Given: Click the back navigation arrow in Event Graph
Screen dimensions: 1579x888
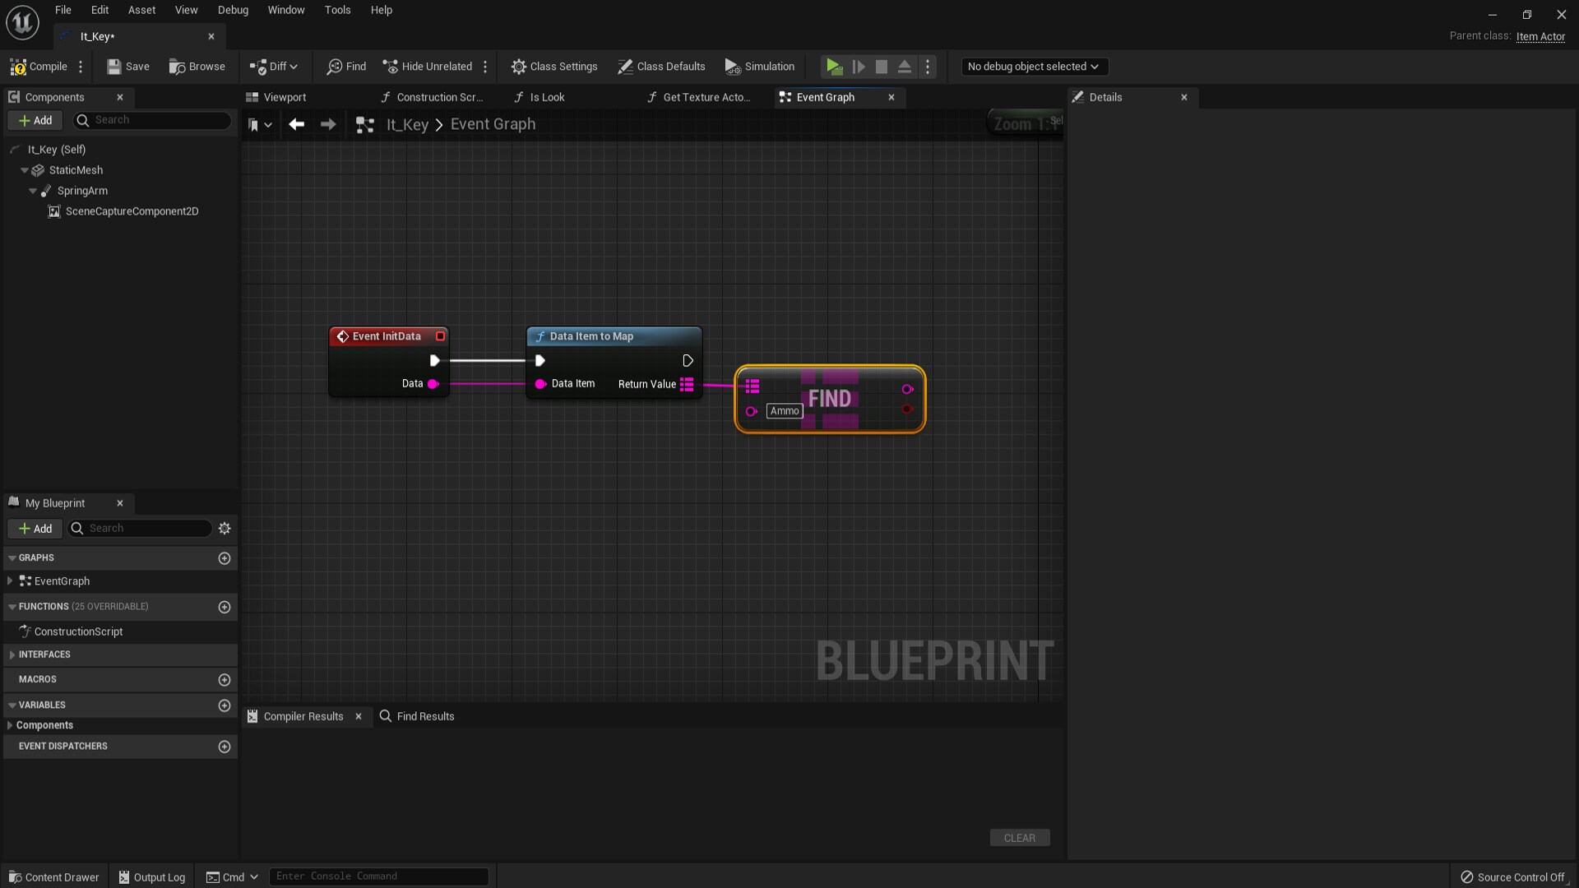Looking at the screenshot, I should pos(297,124).
